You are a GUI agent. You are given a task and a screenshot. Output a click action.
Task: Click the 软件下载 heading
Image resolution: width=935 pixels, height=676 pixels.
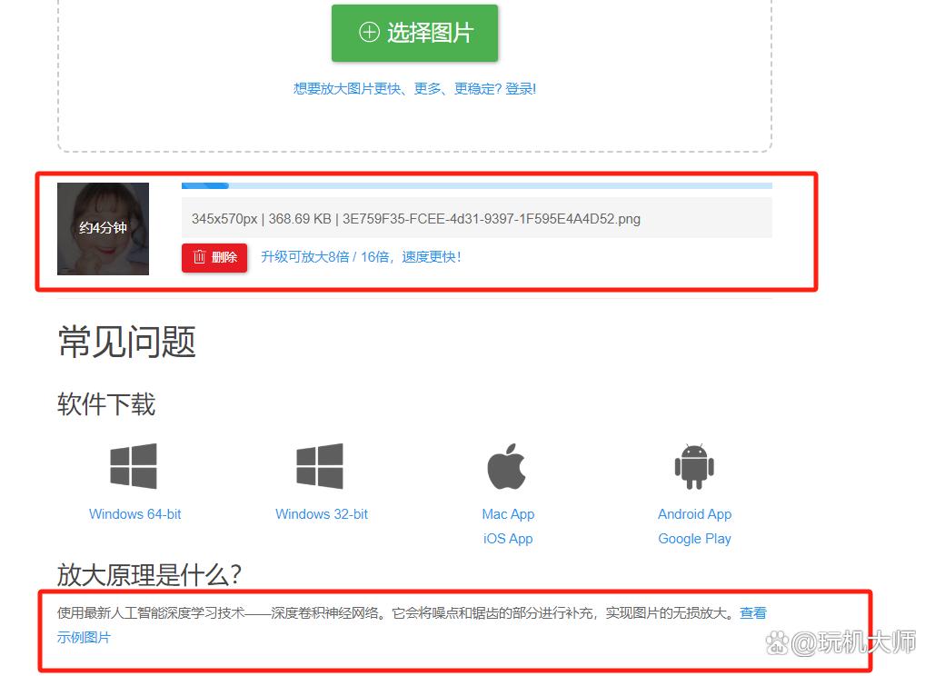pos(106,404)
